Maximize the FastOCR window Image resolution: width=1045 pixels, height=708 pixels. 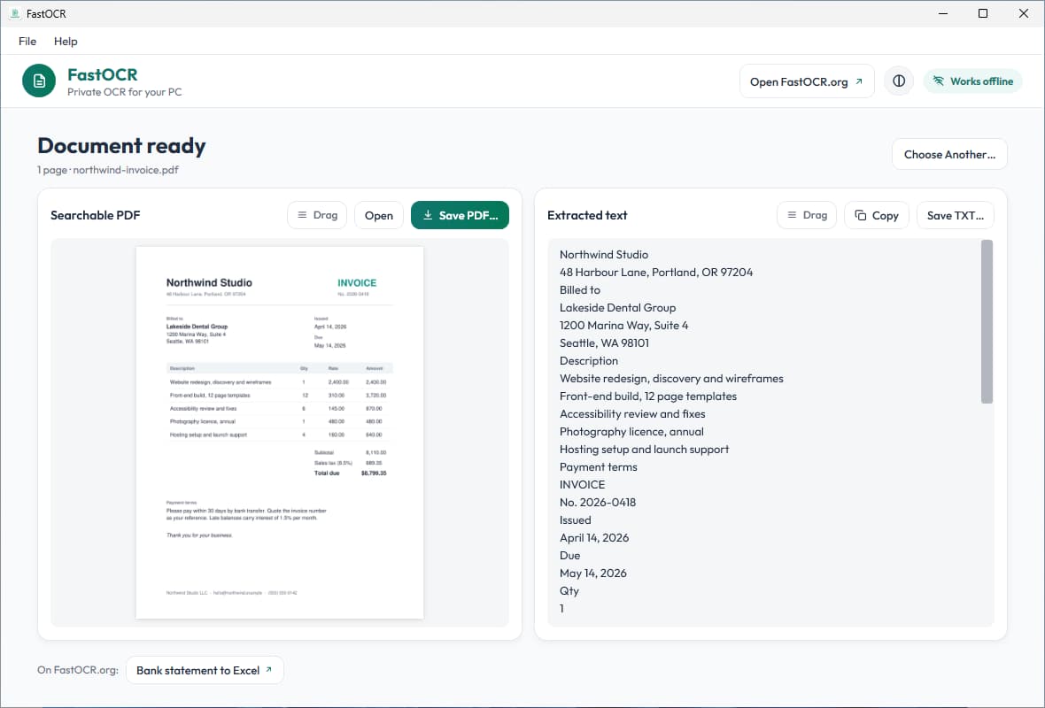point(983,13)
